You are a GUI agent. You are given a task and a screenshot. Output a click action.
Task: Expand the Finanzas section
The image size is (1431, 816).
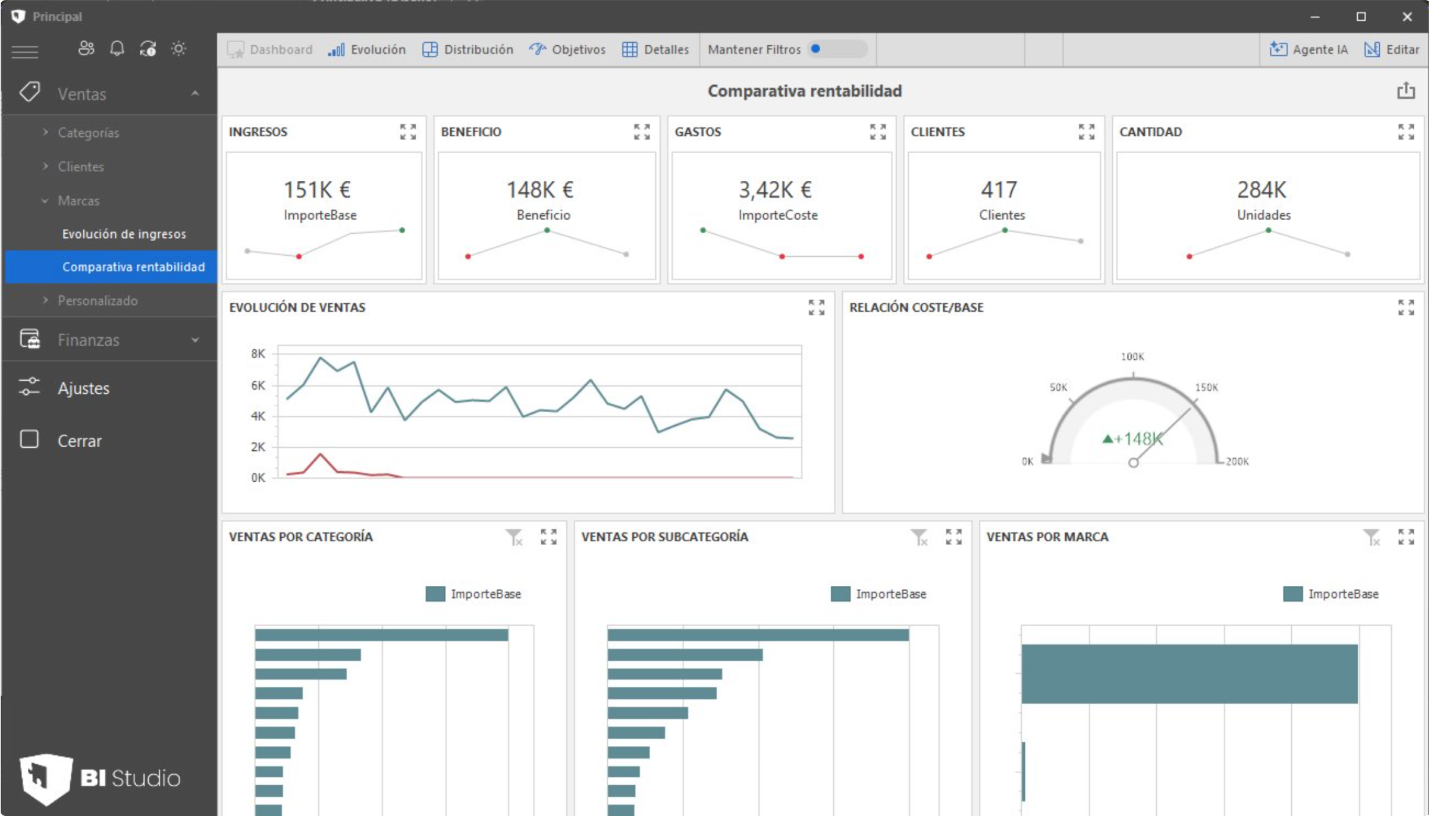tap(195, 340)
